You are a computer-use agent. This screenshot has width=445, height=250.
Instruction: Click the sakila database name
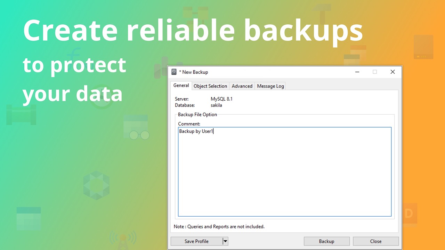coord(216,105)
